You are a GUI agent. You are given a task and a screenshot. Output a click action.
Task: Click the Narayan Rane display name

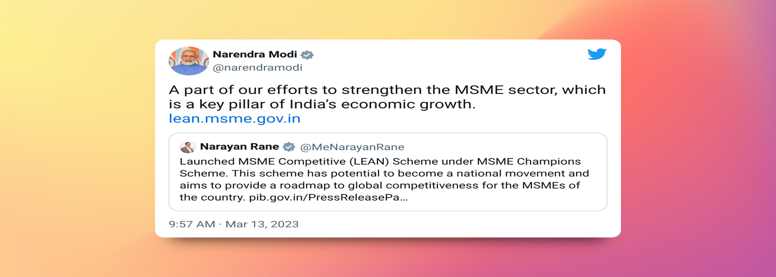pyautogui.click(x=240, y=146)
